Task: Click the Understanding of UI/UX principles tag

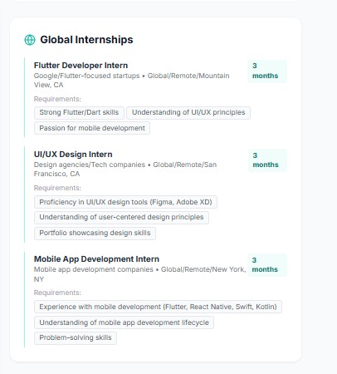Action: click(188, 112)
